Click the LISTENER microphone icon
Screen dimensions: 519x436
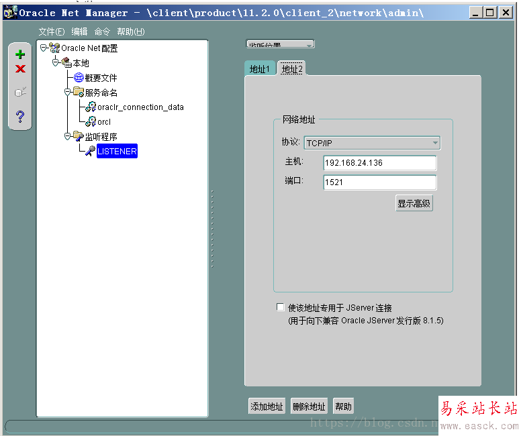(91, 151)
